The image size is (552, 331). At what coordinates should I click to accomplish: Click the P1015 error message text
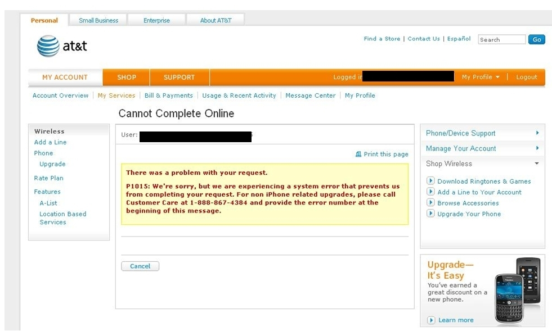pos(263,198)
